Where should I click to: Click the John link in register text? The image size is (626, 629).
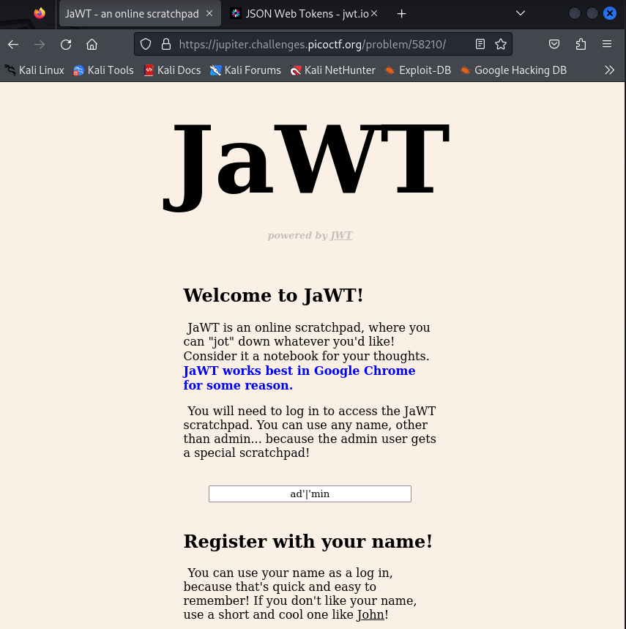(x=370, y=614)
